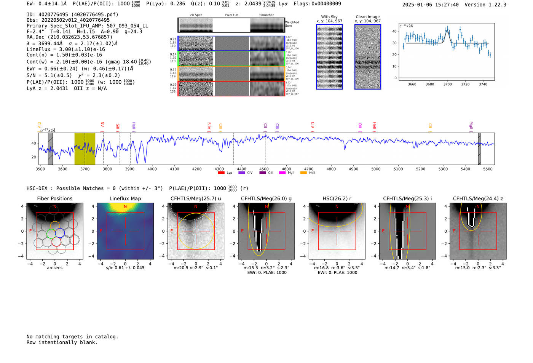Image resolution: width=533 pixels, height=363 pixels.
Task: Open the Lineflux Map image
Action: click(125, 231)
